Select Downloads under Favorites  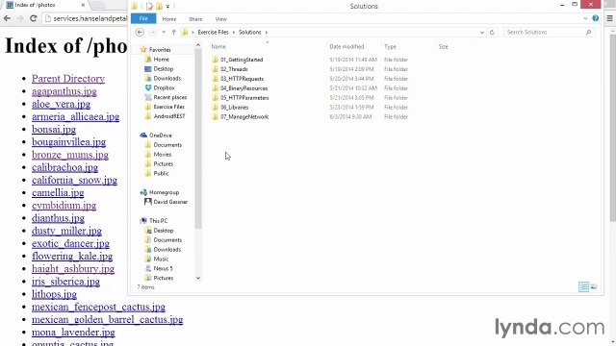click(x=167, y=79)
